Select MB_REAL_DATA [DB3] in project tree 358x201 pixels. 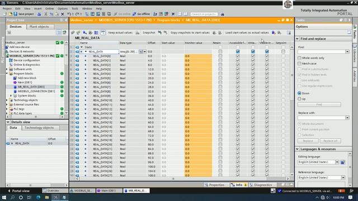[x=31, y=87]
